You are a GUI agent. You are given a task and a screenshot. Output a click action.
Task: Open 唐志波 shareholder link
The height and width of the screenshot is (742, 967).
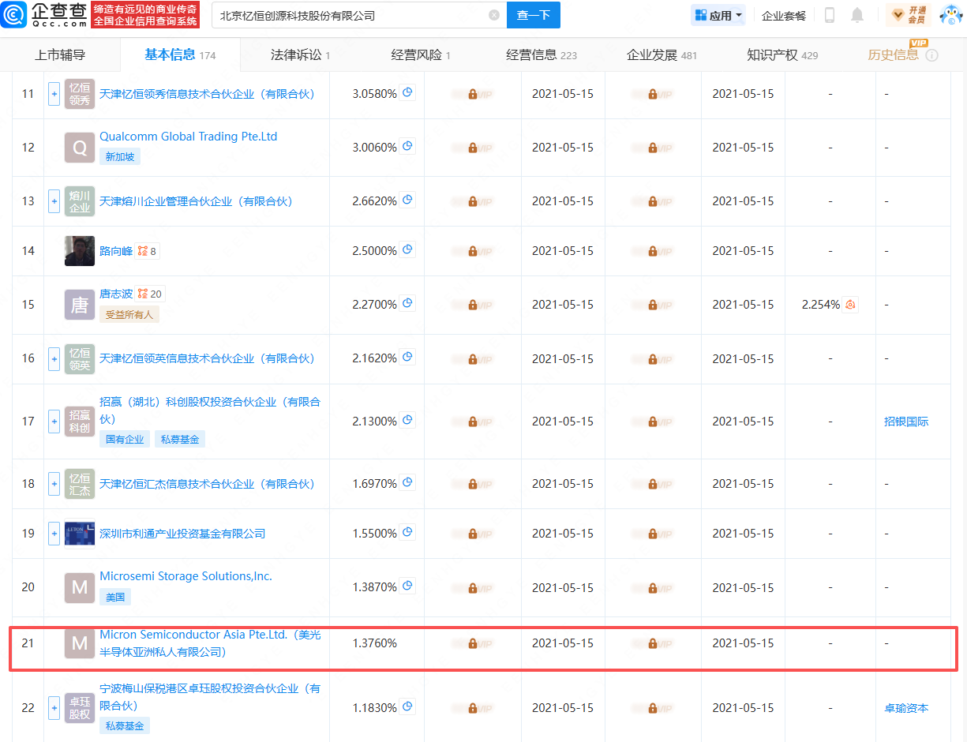[x=116, y=294]
